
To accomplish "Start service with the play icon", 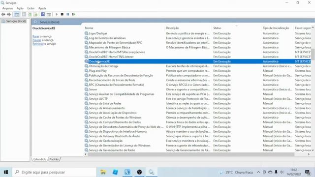I will point(57,14).
